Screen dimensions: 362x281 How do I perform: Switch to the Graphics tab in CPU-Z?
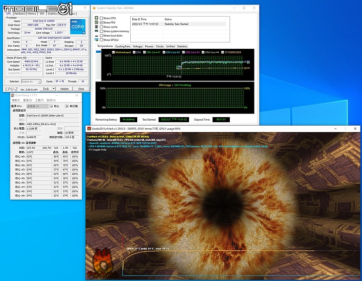52,14
